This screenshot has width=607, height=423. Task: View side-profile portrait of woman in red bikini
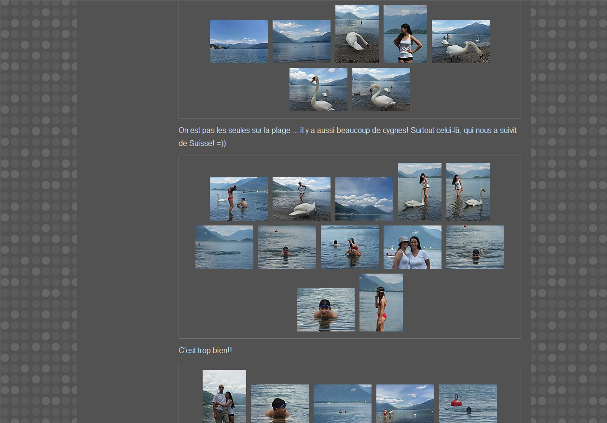[381, 303]
